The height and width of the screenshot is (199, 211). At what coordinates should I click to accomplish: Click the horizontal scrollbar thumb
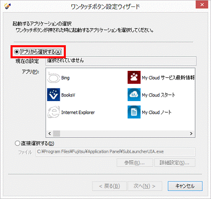coord(57,134)
